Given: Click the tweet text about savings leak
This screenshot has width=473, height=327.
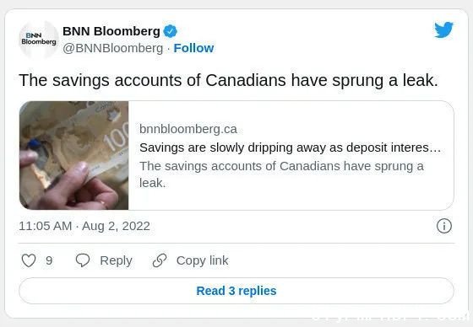Looking at the screenshot, I should click(x=228, y=80).
